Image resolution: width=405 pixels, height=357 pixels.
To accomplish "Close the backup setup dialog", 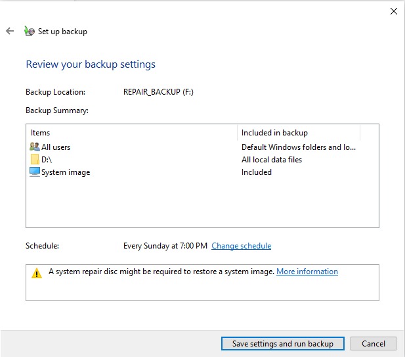I will [x=393, y=11].
